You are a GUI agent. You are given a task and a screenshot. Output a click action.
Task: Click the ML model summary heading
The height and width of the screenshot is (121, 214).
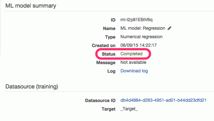coord(31,6)
